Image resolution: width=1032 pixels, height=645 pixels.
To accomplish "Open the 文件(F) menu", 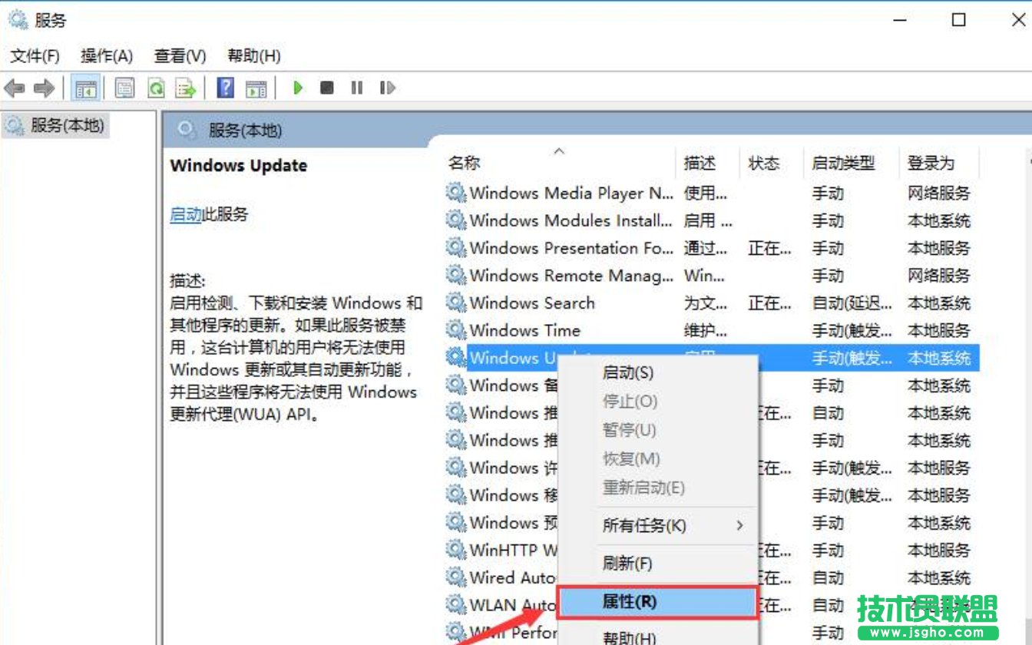I will [33, 55].
